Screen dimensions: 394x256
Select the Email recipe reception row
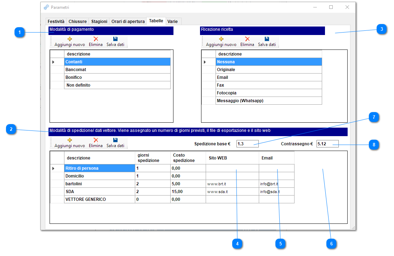269,77
